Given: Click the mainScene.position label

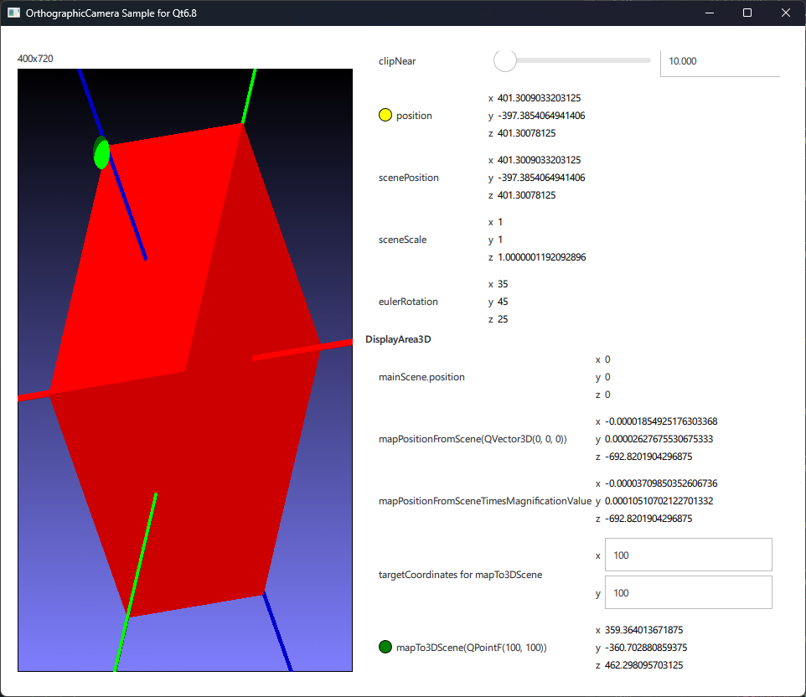Looking at the screenshot, I should pyautogui.click(x=421, y=377).
